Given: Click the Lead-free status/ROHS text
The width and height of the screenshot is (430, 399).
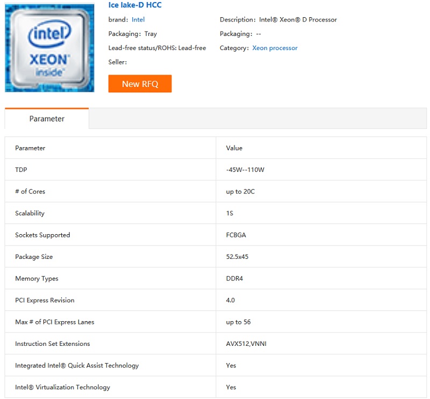Looking at the screenshot, I should 157,48.
